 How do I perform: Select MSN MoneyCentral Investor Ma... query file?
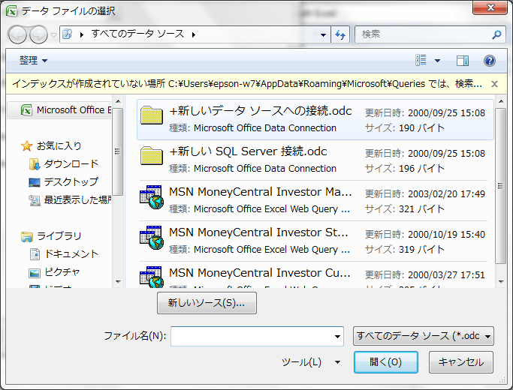coord(315,200)
